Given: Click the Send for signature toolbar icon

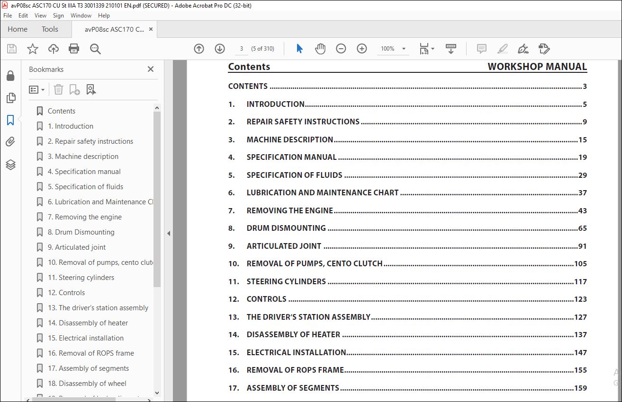Looking at the screenshot, I should pyautogui.click(x=544, y=49).
